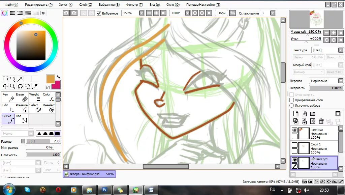
Task: Zoom out with navigator minus button
Action: (x=327, y=33)
